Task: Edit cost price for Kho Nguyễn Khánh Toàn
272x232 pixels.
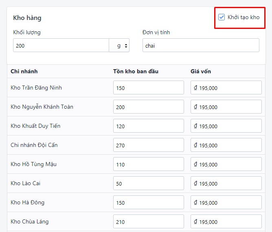Action: (x=226, y=107)
